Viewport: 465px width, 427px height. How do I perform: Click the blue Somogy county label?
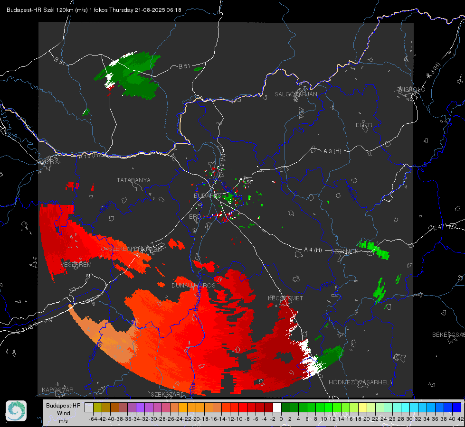point(95,350)
